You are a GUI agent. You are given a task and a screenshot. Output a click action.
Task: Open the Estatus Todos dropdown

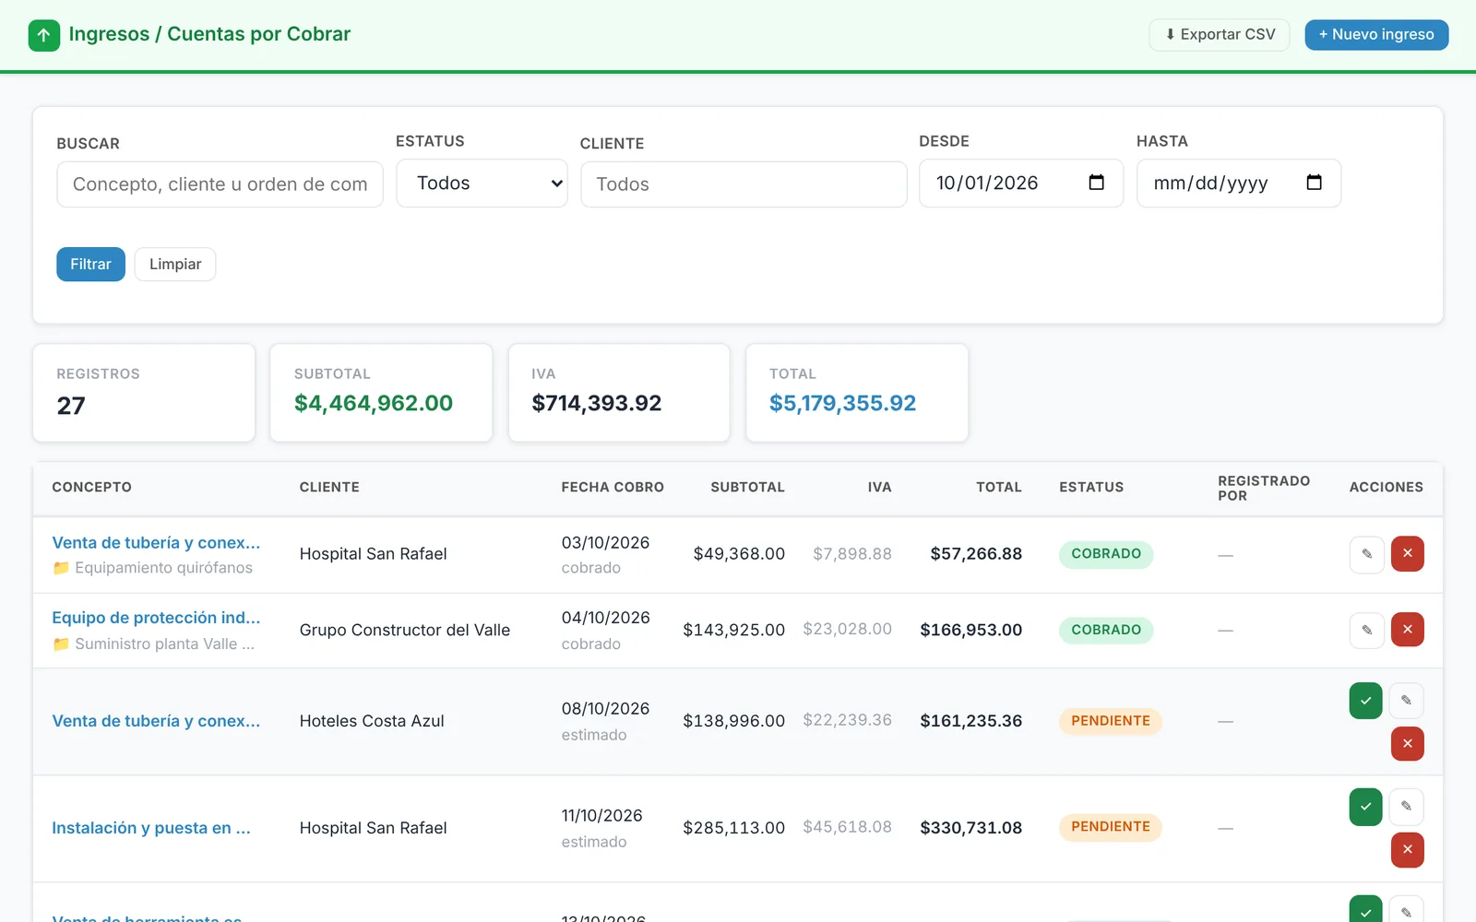click(x=482, y=183)
